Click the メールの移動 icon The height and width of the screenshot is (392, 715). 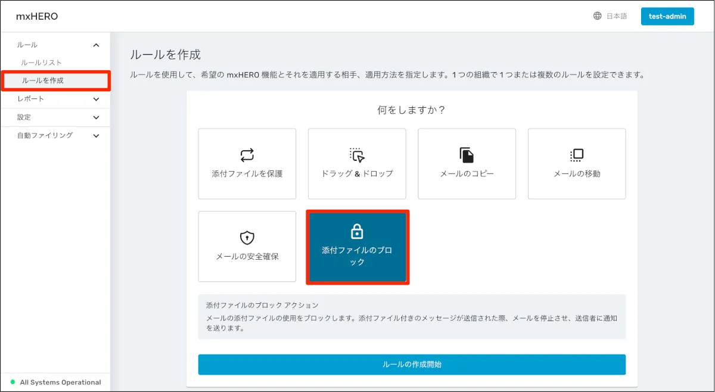[x=577, y=155]
